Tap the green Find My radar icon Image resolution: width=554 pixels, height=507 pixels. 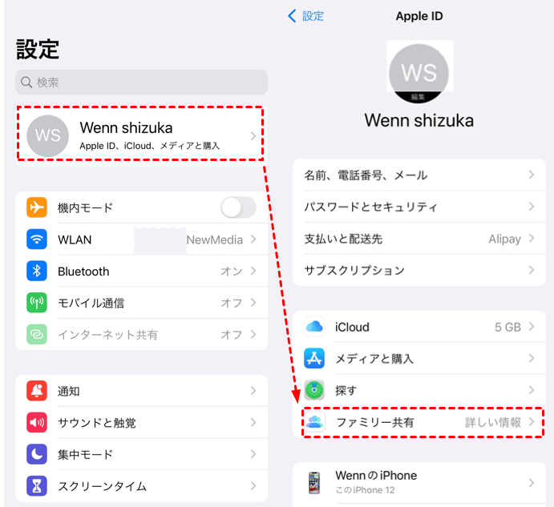pyautogui.click(x=314, y=390)
